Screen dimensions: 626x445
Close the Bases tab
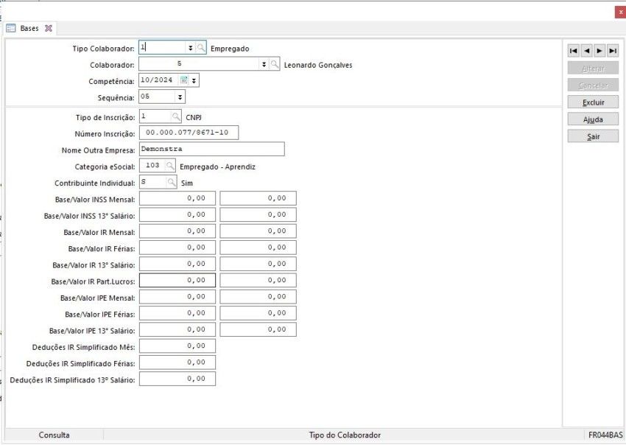49,28
